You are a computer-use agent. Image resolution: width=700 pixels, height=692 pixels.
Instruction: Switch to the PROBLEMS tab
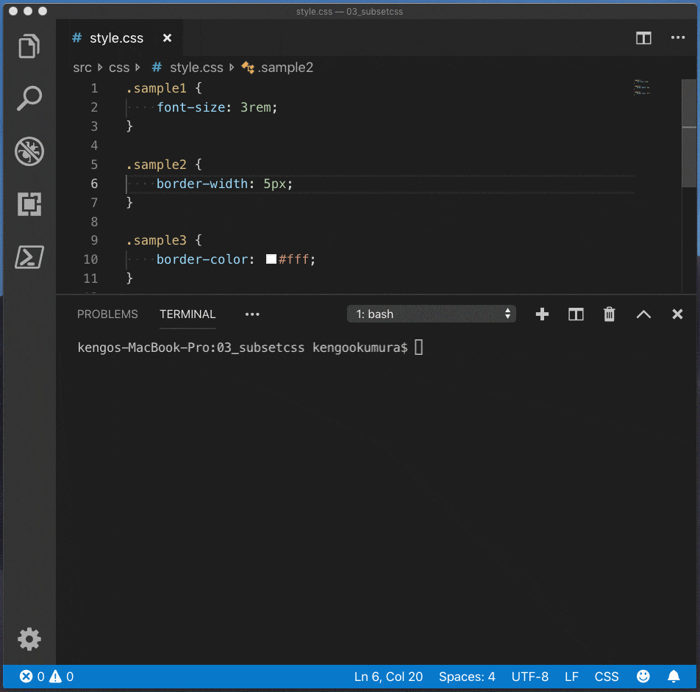point(107,314)
